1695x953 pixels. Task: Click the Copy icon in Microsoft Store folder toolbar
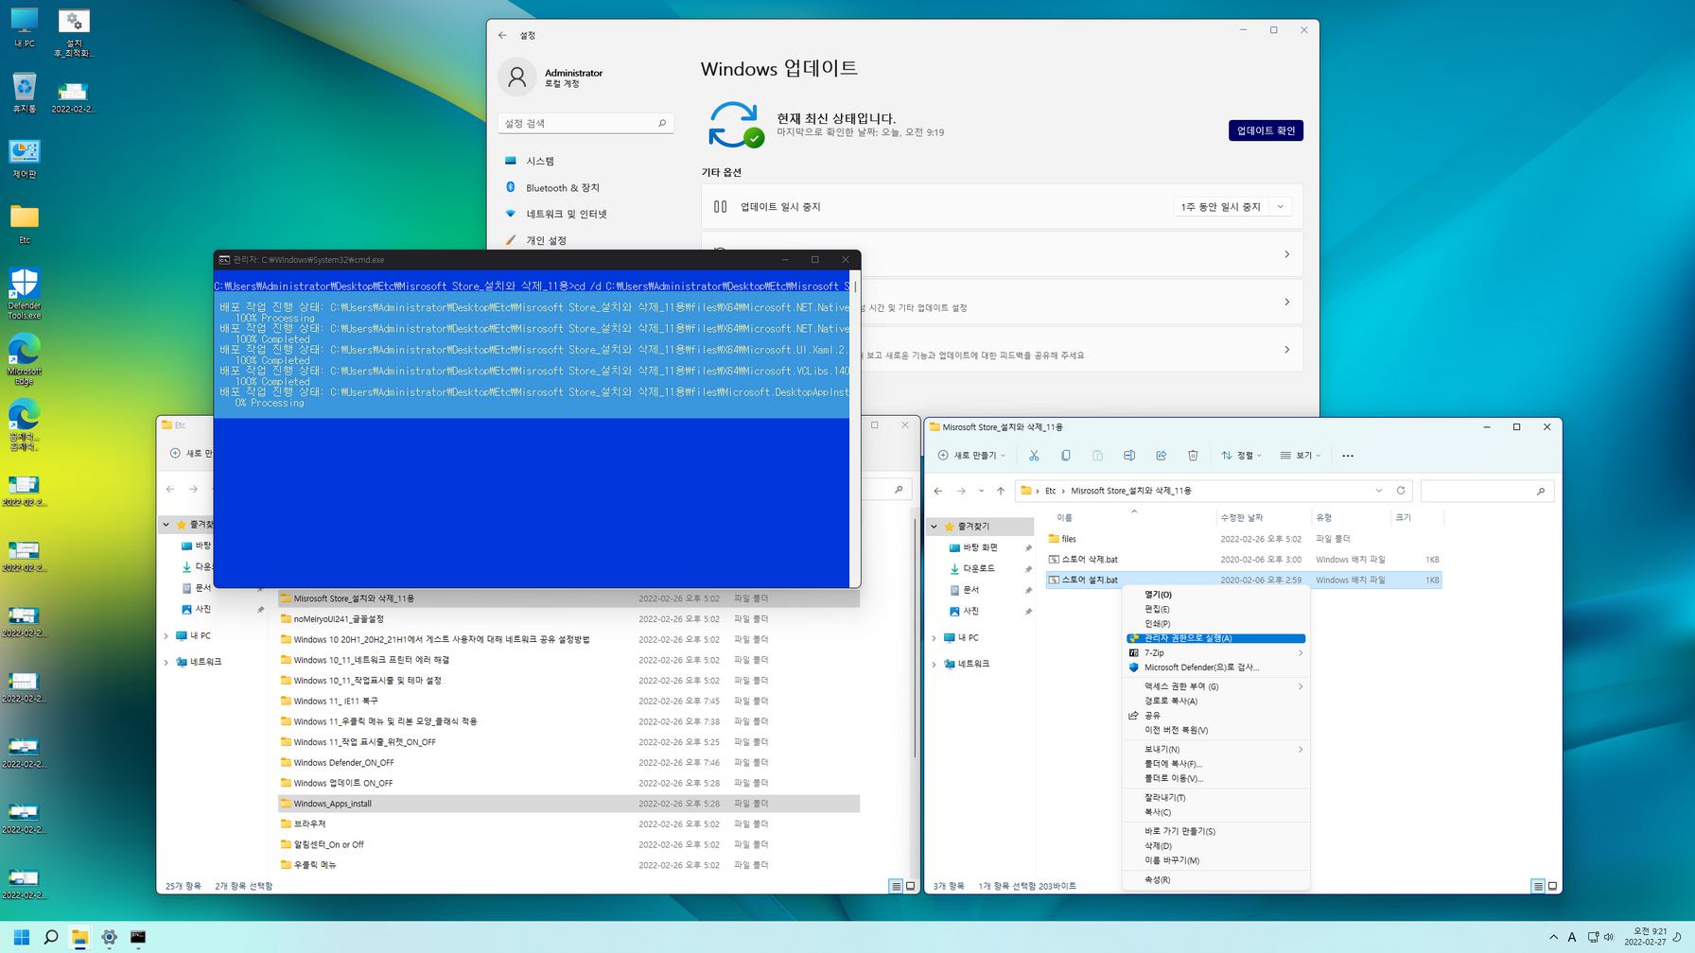point(1066,456)
